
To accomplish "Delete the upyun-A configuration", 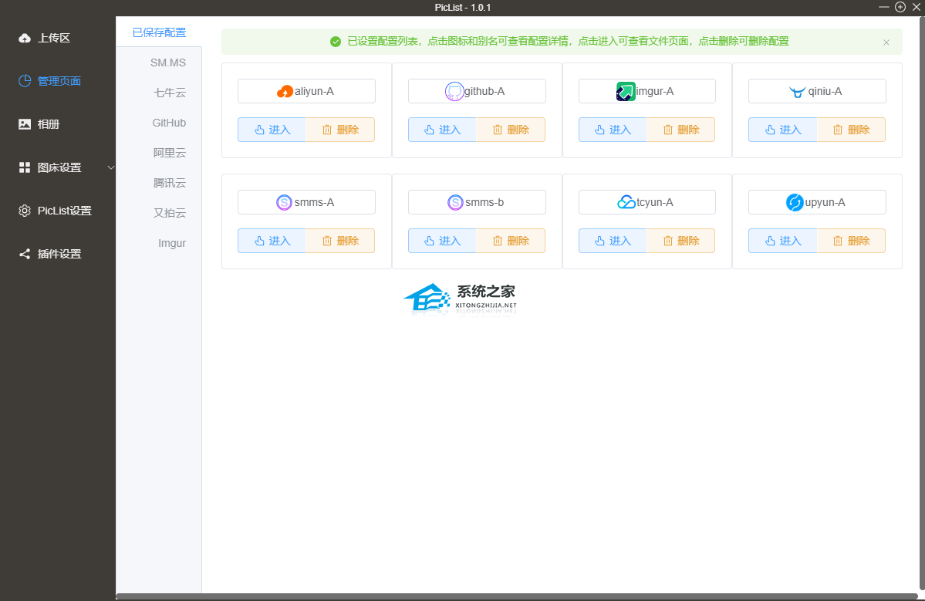I will click(851, 241).
